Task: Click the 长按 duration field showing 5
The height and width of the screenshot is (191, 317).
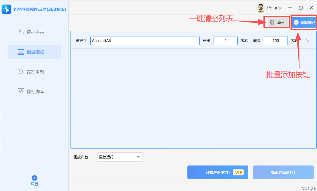Action: [x=225, y=40]
